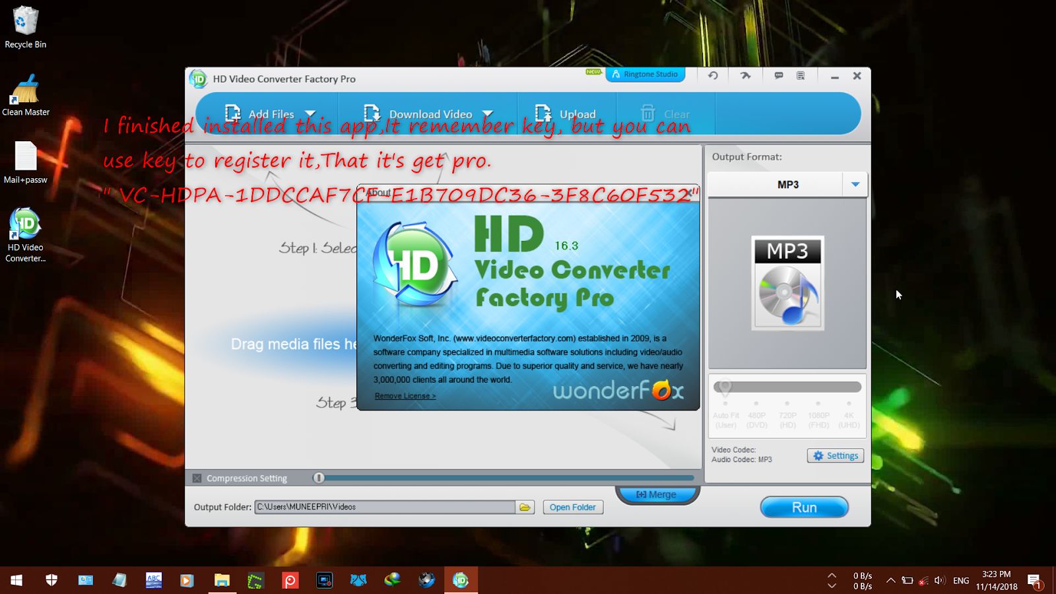
Task: Open Internet Download Manager in taskbar
Action: (393, 580)
